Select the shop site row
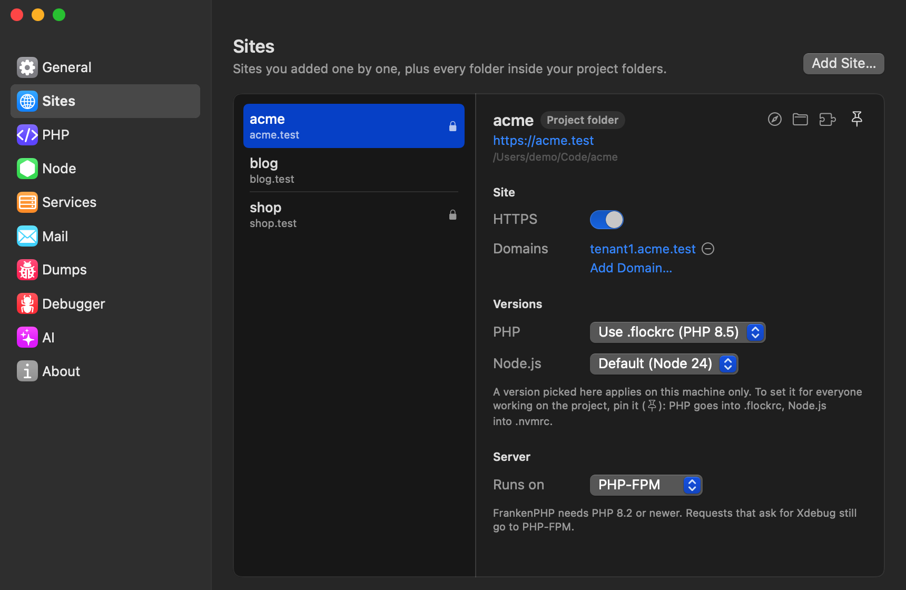This screenshot has width=906, height=590. pos(354,214)
